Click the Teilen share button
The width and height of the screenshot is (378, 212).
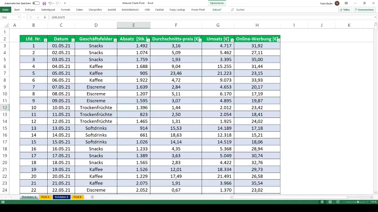point(345,10)
